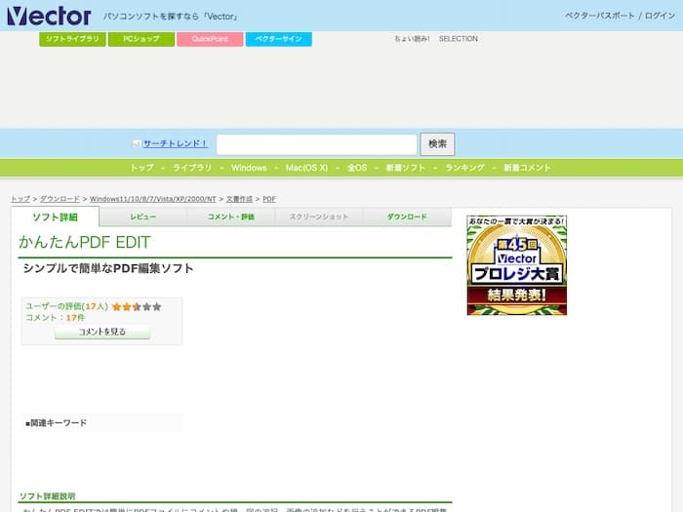Open Mac(OS X) in green menu
Image resolution: width=683 pixels, height=512 pixels.
point(306,168)
